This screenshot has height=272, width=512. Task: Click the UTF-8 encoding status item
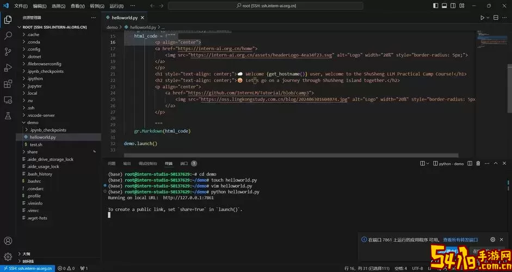pos(417,268)
